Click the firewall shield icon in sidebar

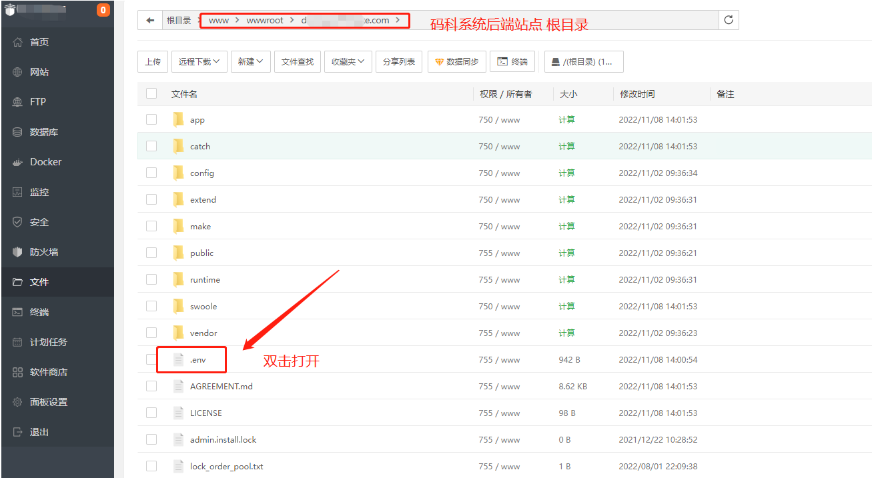18,252
